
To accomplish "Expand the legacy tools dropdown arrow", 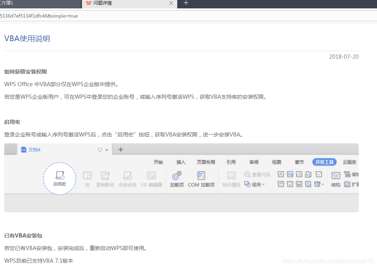I will point(322,185).
